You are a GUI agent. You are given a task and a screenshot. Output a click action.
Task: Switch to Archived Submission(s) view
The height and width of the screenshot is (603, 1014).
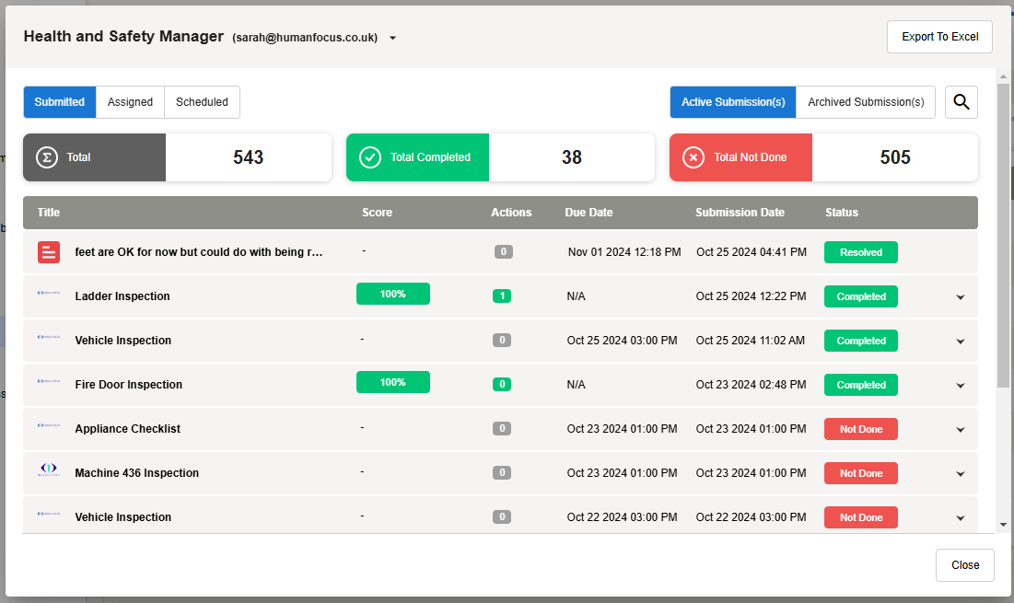click(x=866, y=102)
